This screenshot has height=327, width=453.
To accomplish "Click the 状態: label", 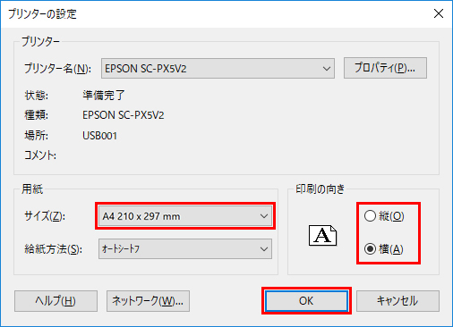I will pos(36,96).
